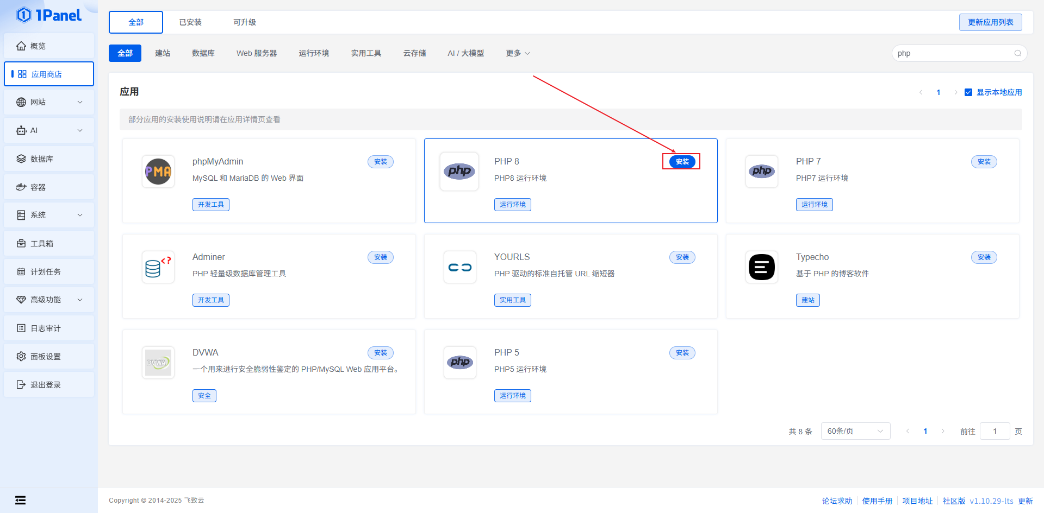Screen dimensions: 1044x513
Task: Select the top 全部 tab
Action: [x=136, y=22]
